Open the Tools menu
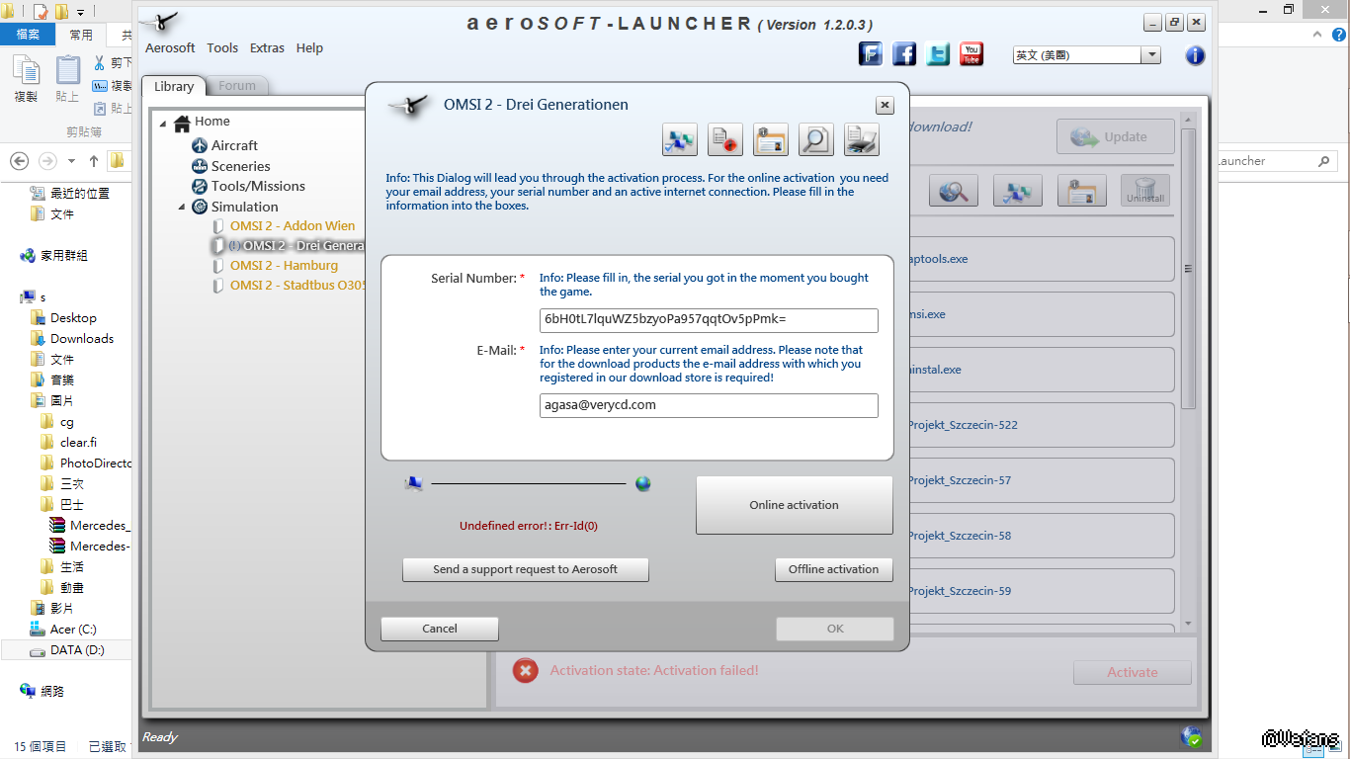Screen dimensions: 1350x759 (x=222, y=47)
